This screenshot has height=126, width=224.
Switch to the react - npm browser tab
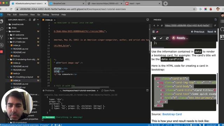[143, 3]
